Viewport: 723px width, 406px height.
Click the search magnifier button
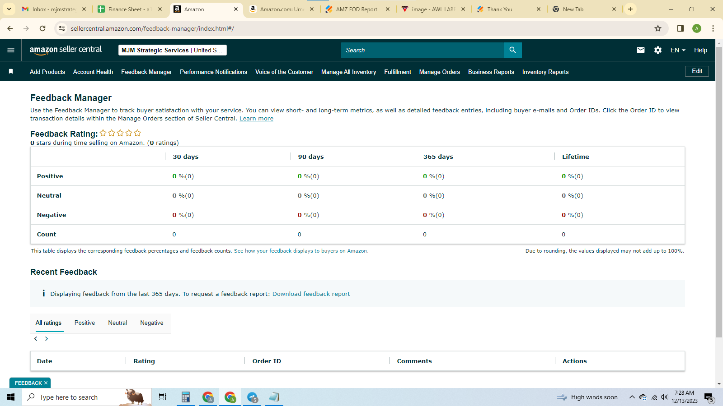[x=512, y=50]
